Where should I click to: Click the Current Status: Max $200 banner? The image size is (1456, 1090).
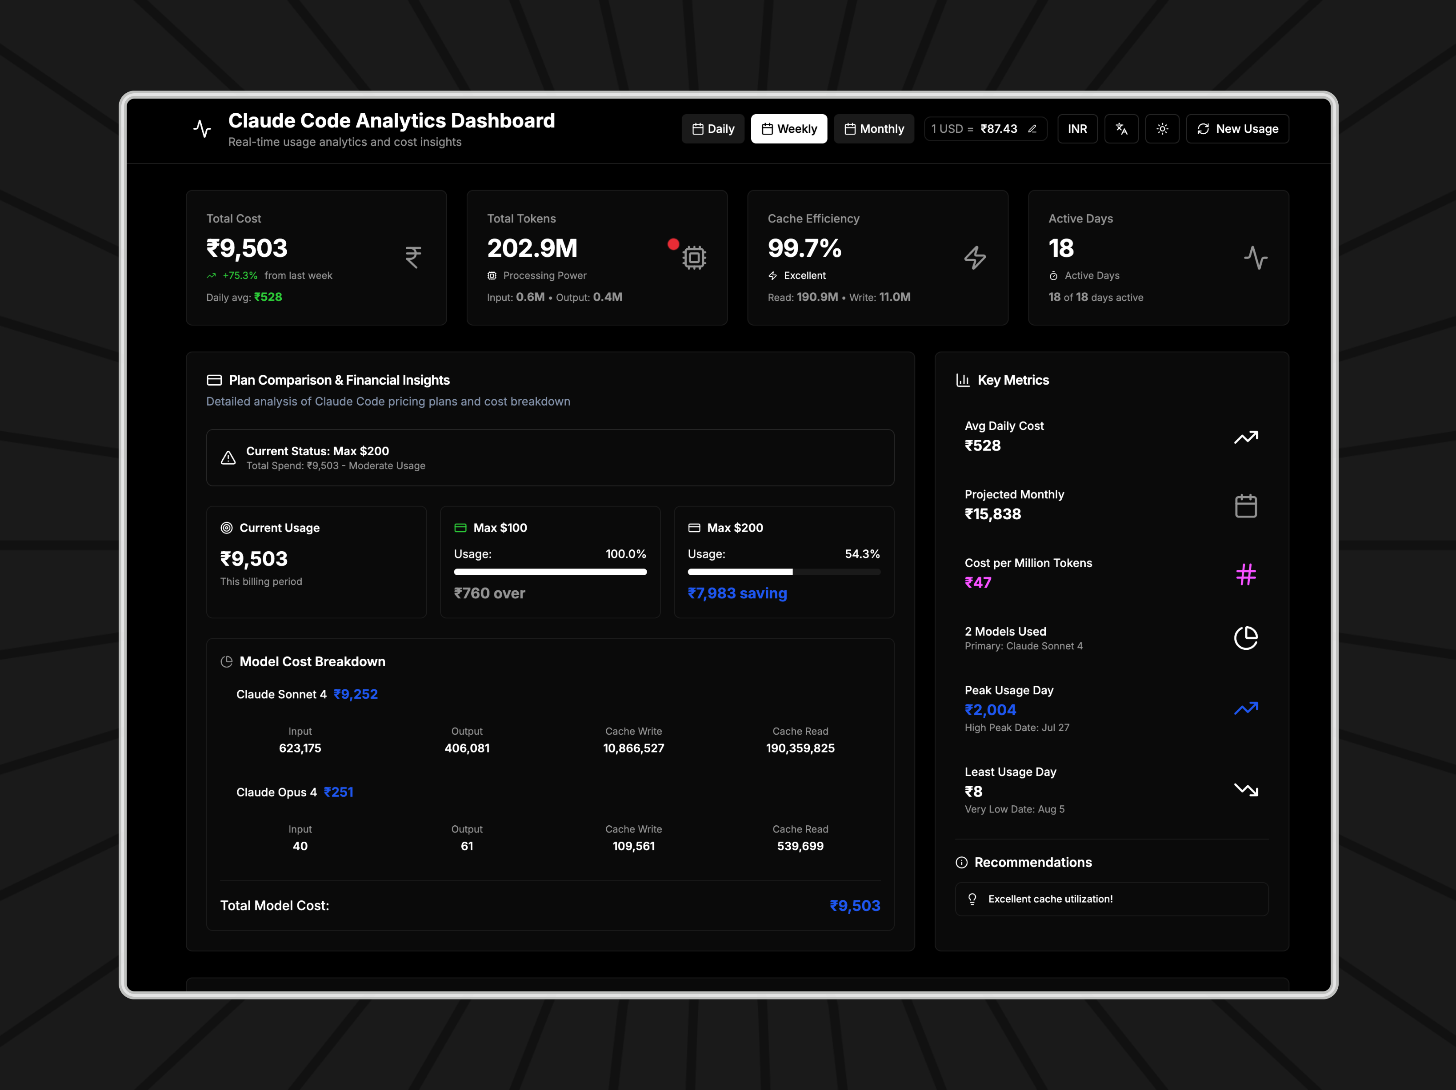click(x=550, y=458)
